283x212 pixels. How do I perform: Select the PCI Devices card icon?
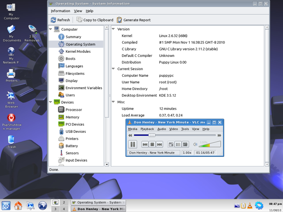pos(61,124)
